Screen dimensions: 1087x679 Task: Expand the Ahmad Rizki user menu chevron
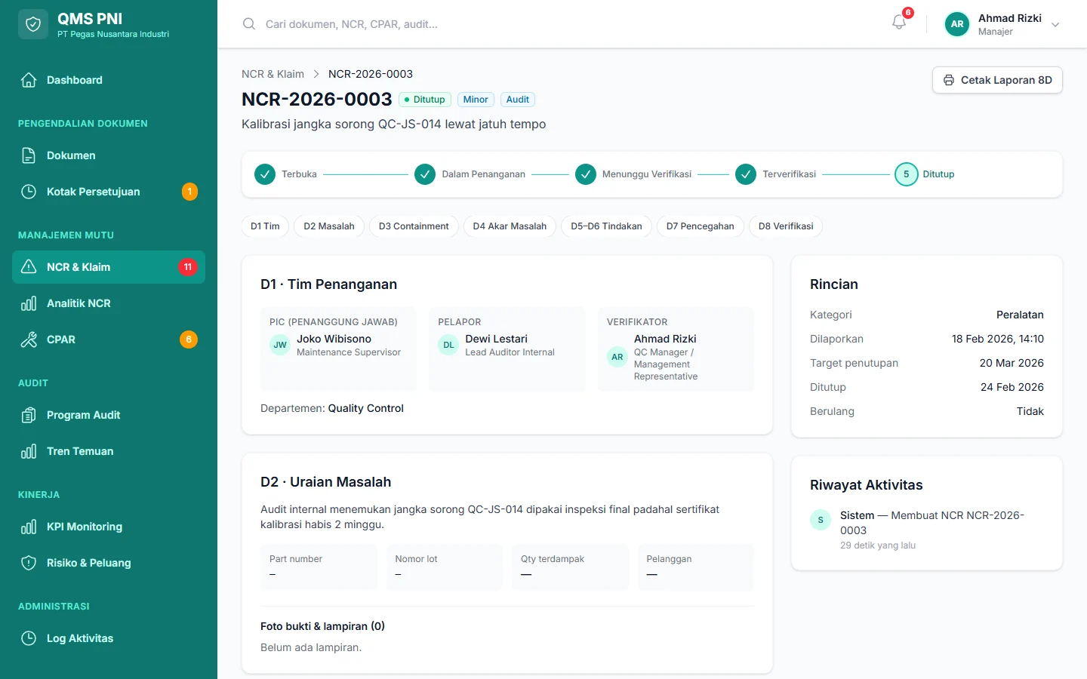(1055, 25)
